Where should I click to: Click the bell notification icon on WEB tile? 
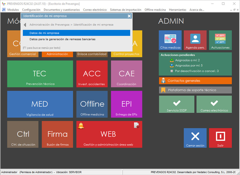81,126
